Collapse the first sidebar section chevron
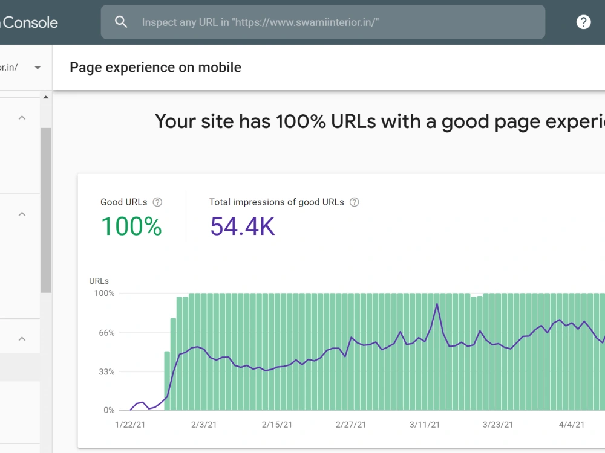The height and width of the screenshot is (453, 605). (22, 118)
